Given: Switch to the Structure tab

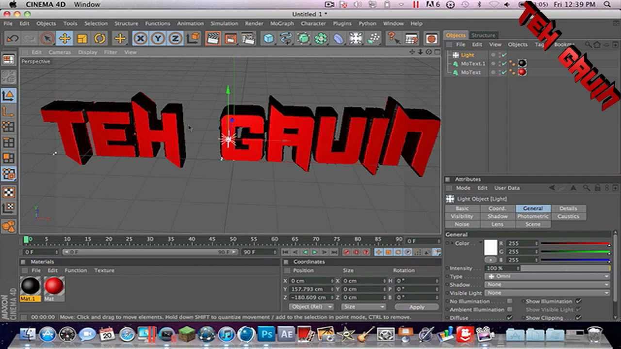Looking at the screenshot, I should click(483, 35).
